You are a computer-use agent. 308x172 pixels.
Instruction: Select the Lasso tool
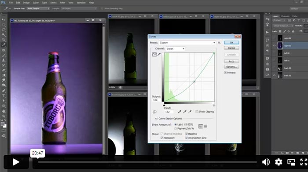click(4, 30)
